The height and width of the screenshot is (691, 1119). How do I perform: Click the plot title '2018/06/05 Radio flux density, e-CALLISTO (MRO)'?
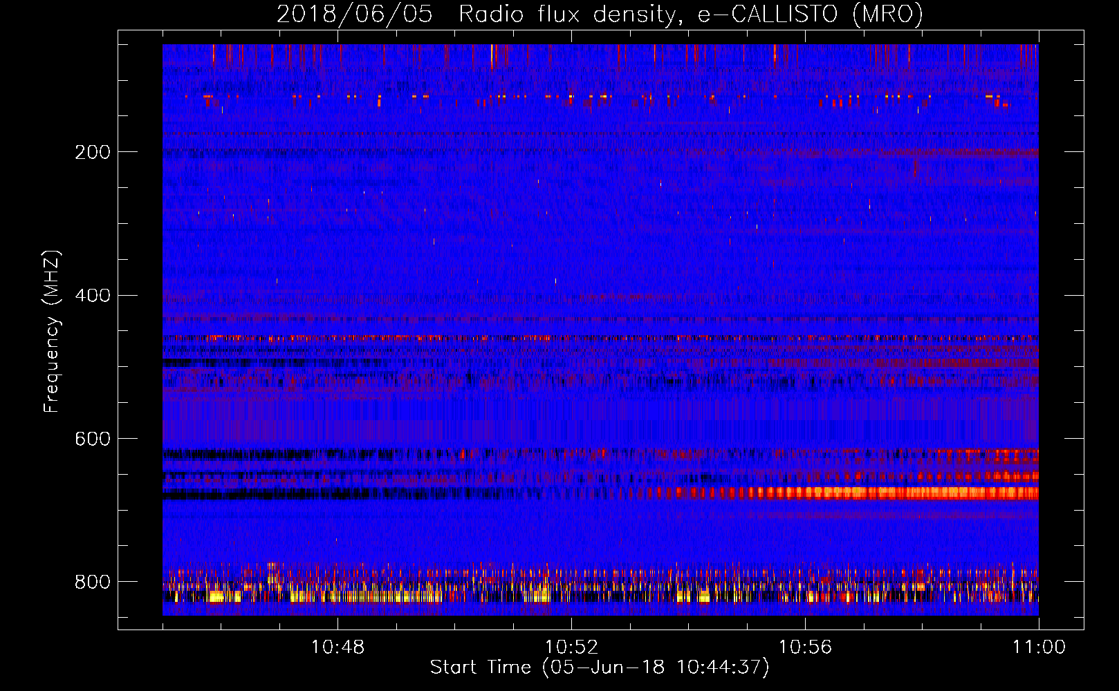pos(600,14)
